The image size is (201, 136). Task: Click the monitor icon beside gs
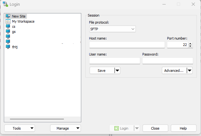coord(8,32)
